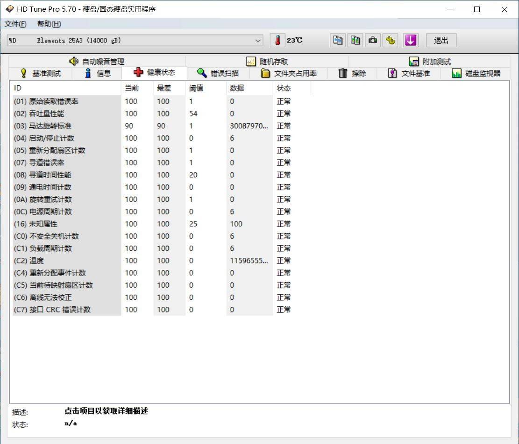Open the 帮助(H) menu

click(x=48, y=24)
